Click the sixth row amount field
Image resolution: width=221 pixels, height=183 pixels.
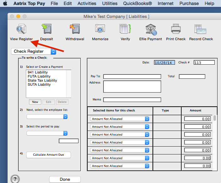click(x=197, y=158)
